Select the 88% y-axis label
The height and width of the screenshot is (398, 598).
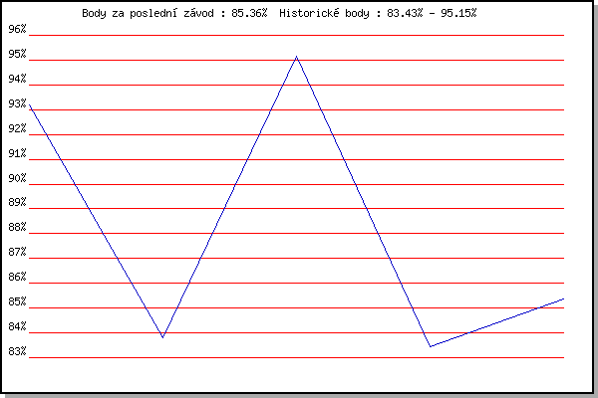click(17, 228)
